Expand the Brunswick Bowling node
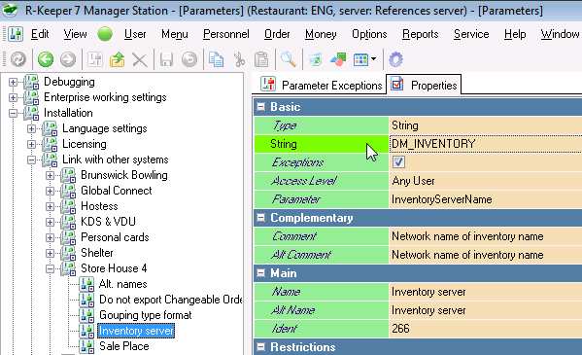582x355 pixels. point(51,175)
